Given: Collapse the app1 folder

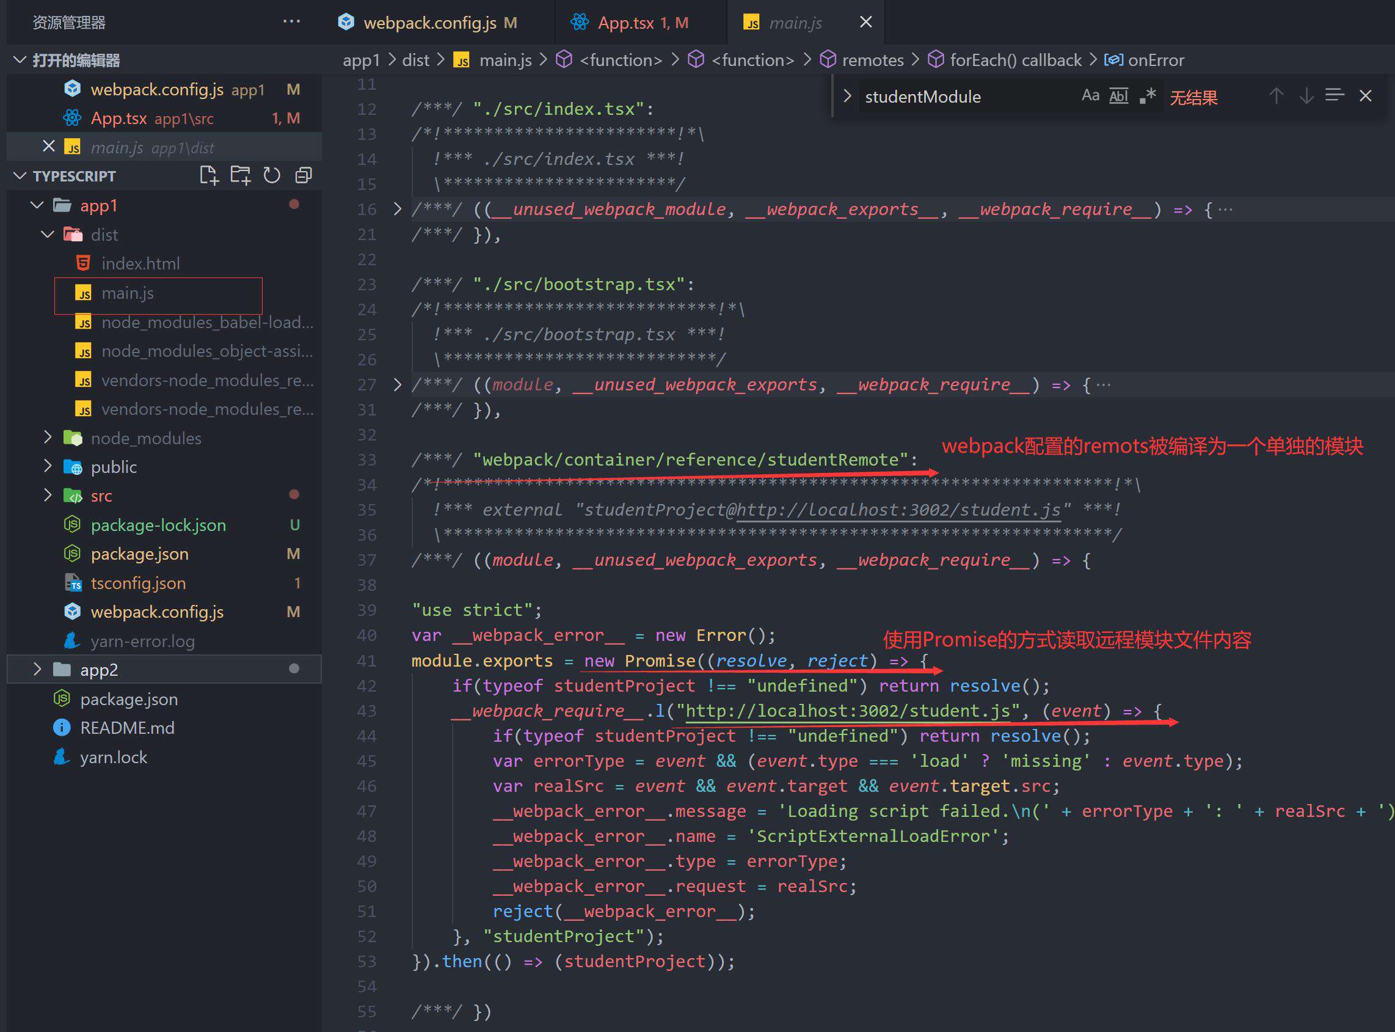Looking at the screenshot, I should click(37, 205).
